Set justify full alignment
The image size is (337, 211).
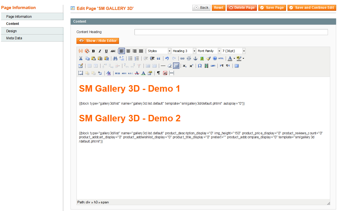coord(141,51)
